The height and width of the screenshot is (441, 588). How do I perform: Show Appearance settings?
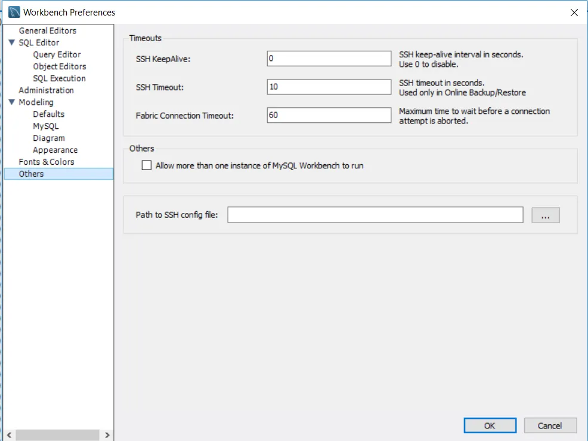click(55, 150)
